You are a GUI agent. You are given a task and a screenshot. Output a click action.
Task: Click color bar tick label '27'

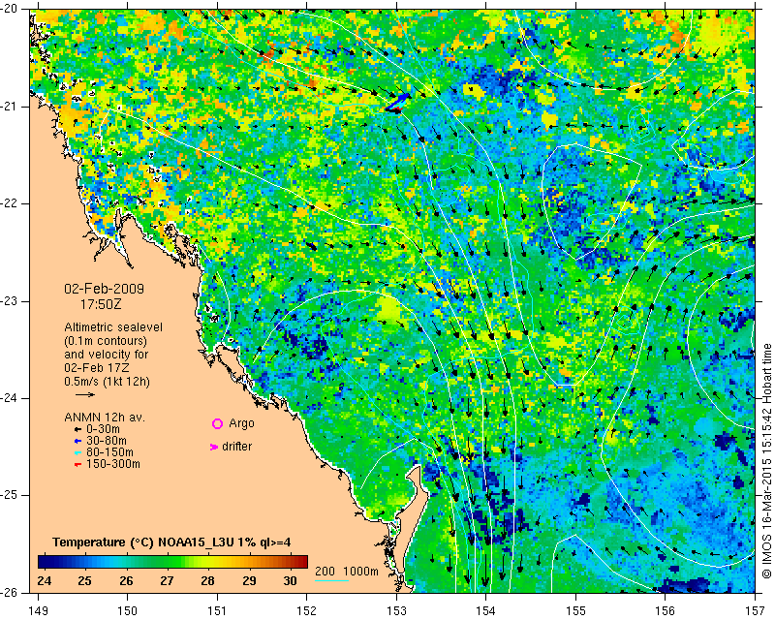[x=167, y=580]
